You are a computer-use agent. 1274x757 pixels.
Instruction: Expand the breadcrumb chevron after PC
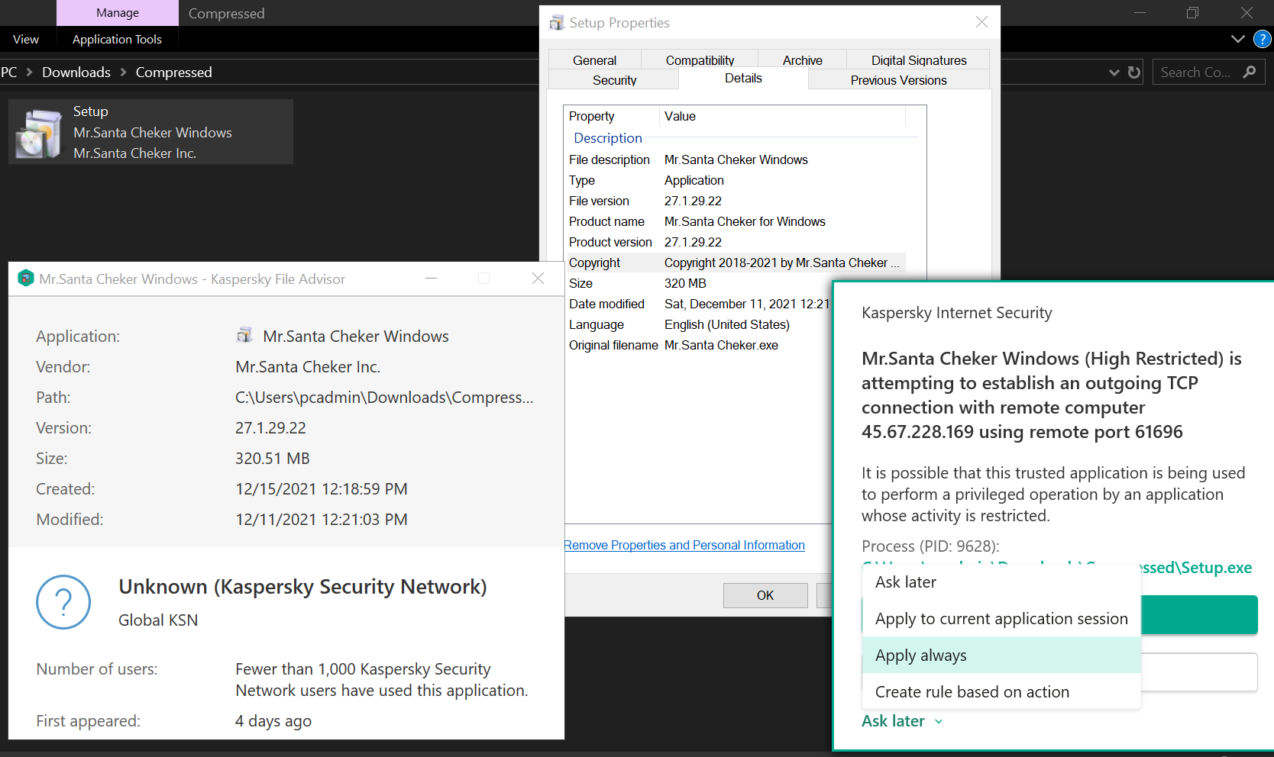tap(30, 72)
